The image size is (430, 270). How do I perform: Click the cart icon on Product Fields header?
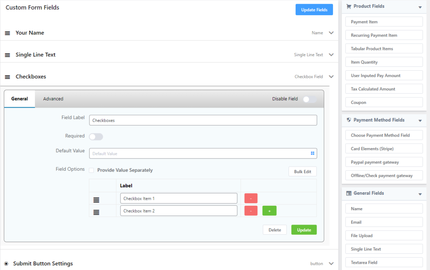coord(348,6)
